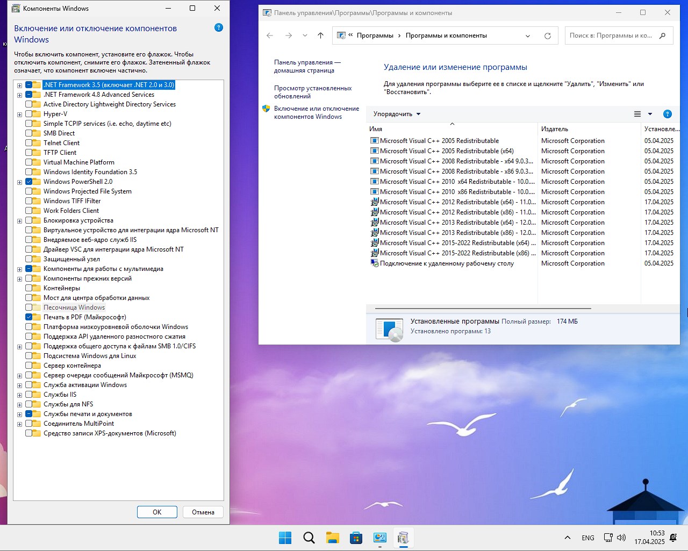
Task: Click the Программы breadcrumb in address bar
Action: [x=375, y=35]
